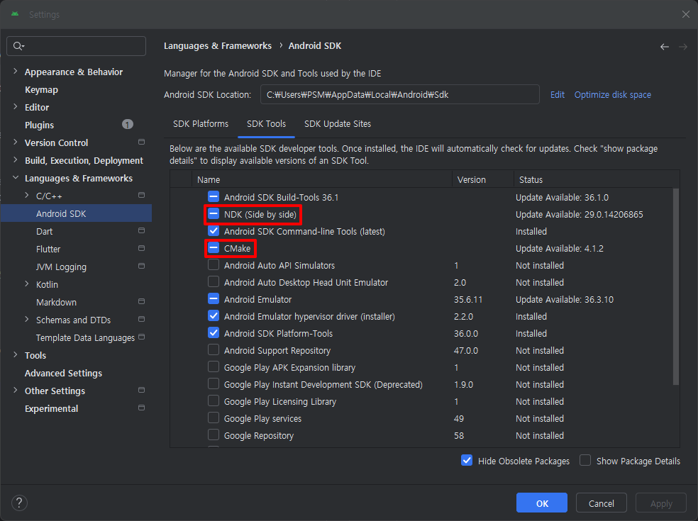Check Android Auto Desktop Head Unit Emulator

[x=214, y=282]
